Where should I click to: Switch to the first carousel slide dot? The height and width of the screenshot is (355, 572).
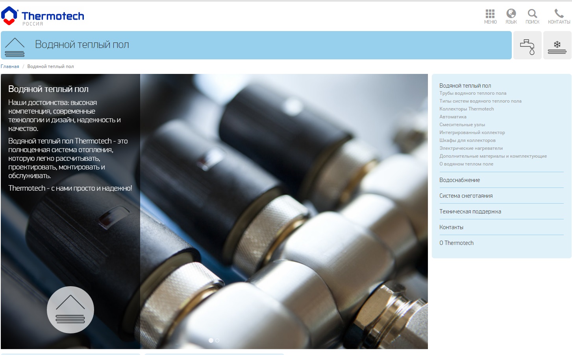click(x=211, y=340)
